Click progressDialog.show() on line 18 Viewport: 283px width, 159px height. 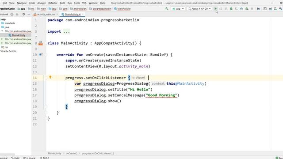tap(98, 101)
